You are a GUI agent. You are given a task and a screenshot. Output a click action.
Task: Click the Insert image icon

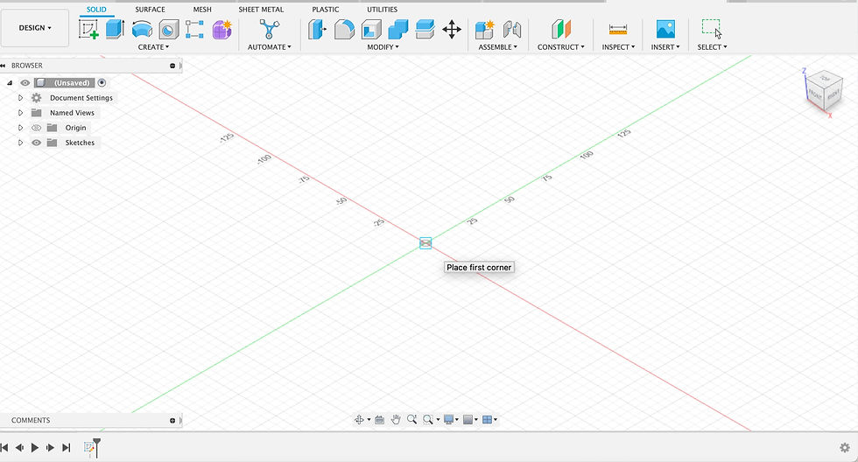[x=665, y=29]
